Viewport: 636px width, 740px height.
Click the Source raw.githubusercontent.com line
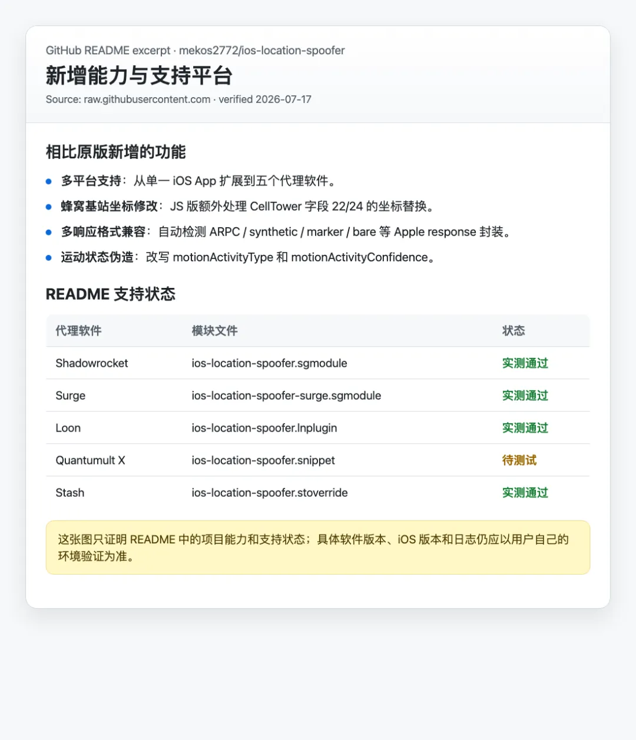click(x=178, y=99)
